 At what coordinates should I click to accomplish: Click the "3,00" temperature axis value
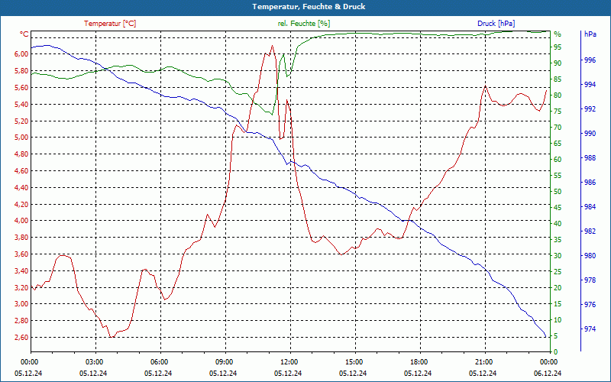pos(21,304)
